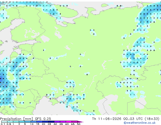Click the 45–50 mm legend swatch

[x=75, y=122]
